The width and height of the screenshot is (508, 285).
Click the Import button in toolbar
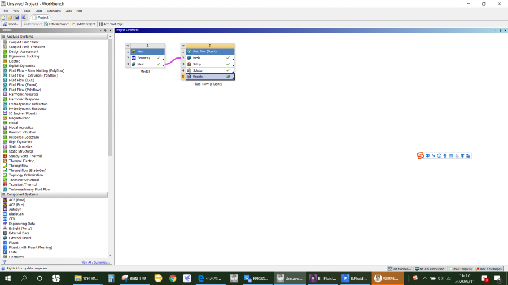click(x=11, y=24)
